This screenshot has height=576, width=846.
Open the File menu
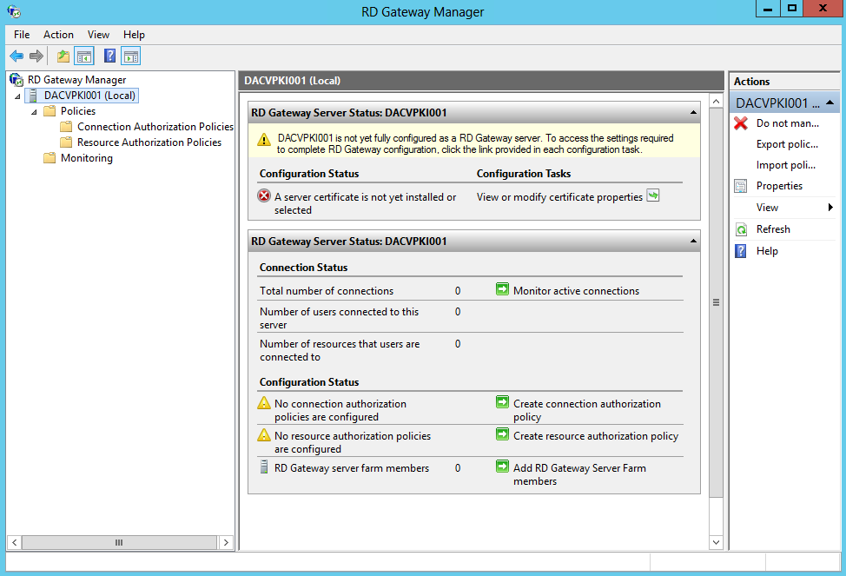[22, 35]
